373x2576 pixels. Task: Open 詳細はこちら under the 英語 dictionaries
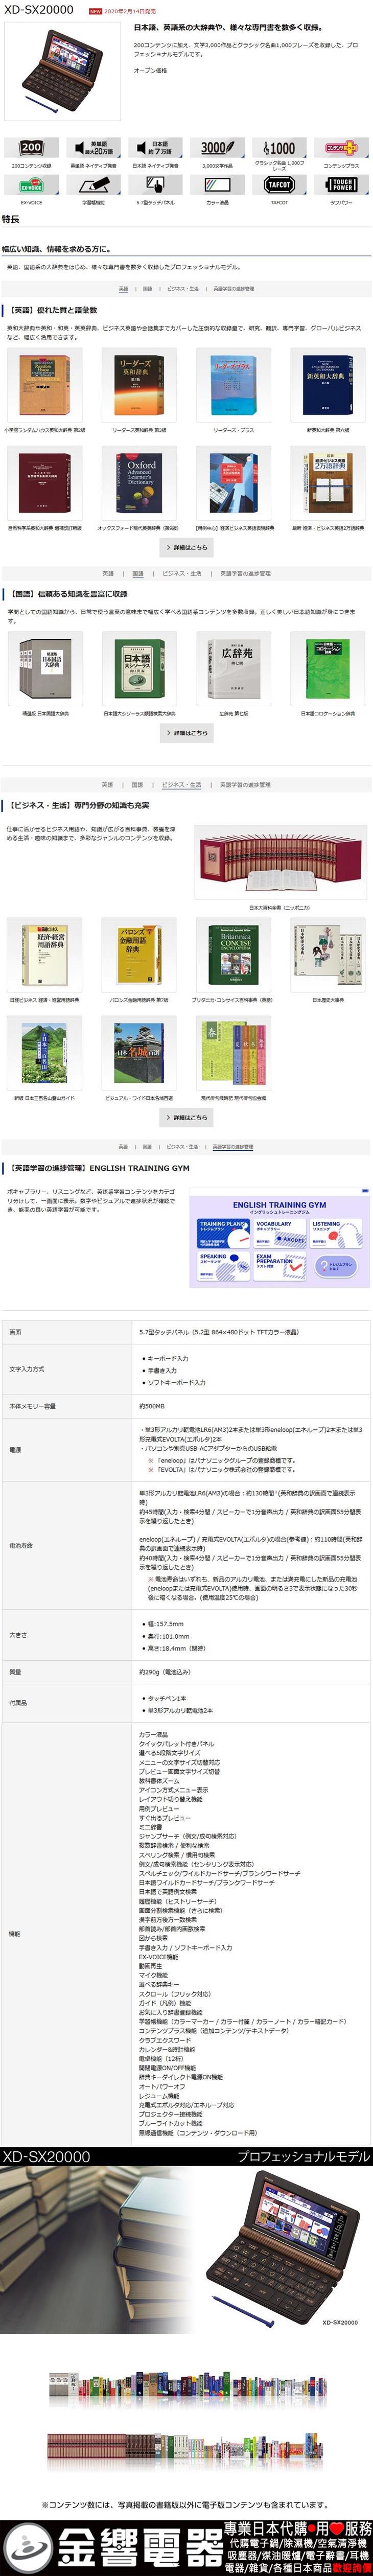click(x=186, y=547)
